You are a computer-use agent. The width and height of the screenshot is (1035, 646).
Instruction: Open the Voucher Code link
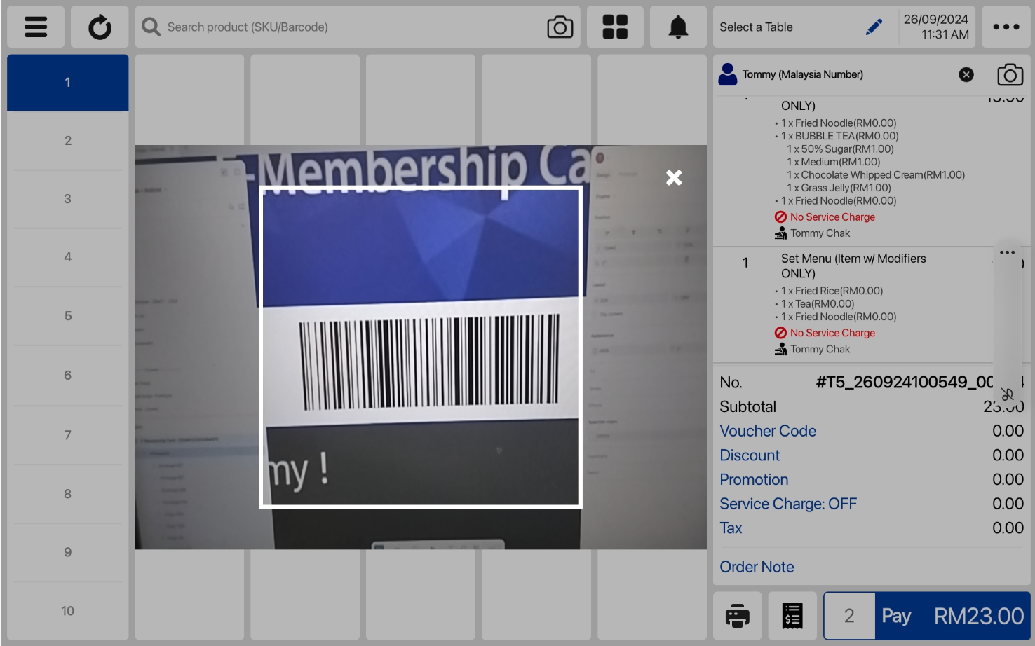click(767, 431)
